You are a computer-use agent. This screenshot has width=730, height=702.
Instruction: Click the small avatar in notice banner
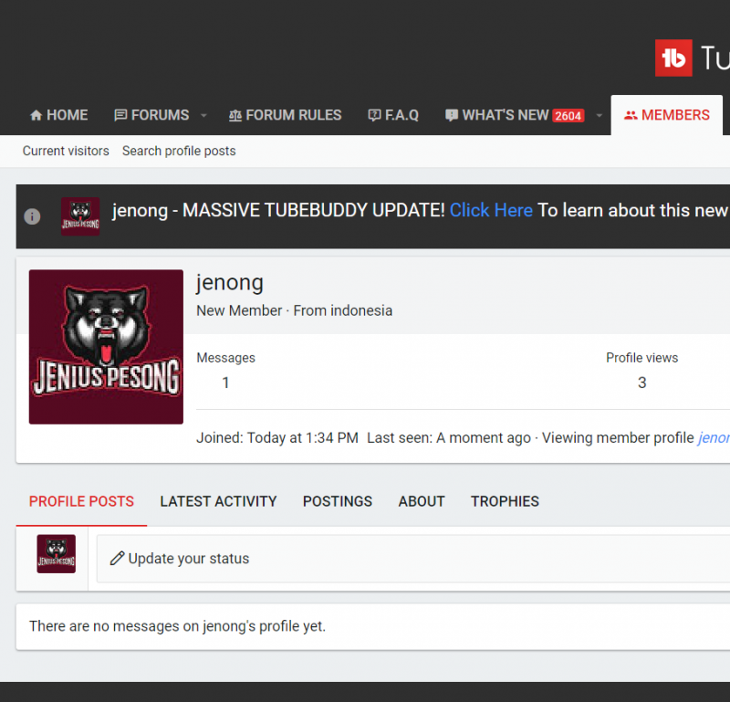[80, 216]
